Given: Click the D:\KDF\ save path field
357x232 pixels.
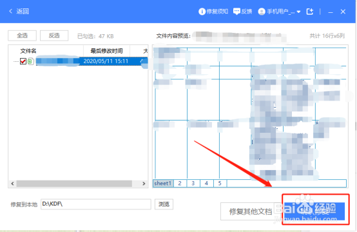Looking at the screenshot, I should (96, 204).
